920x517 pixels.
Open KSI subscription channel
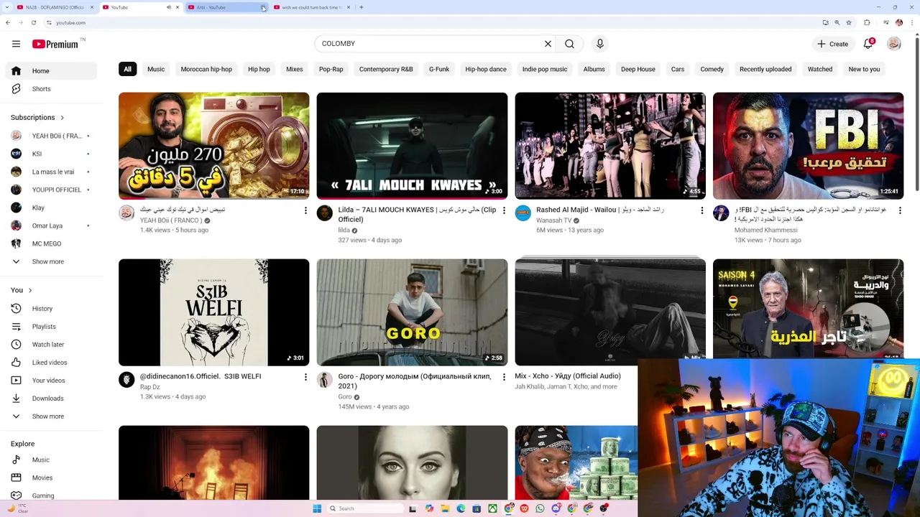[51, 154]
